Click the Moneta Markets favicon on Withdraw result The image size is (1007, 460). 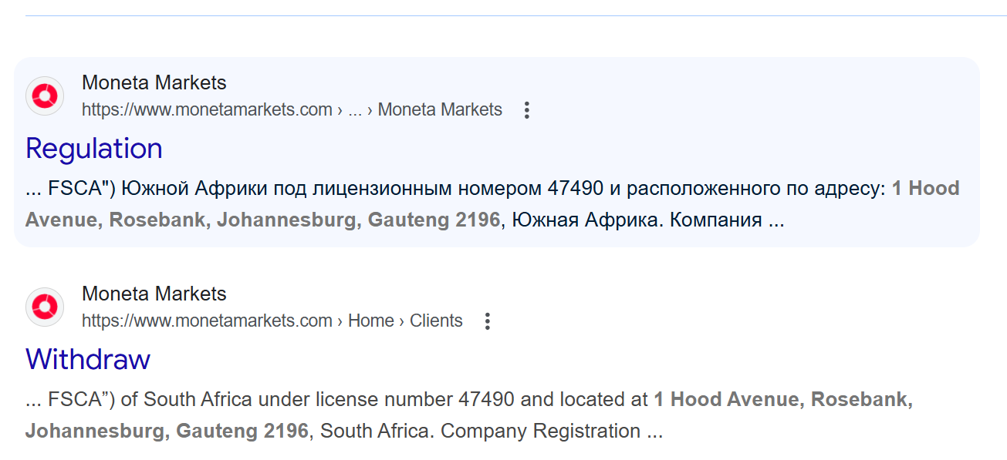[x=45, y=307]
